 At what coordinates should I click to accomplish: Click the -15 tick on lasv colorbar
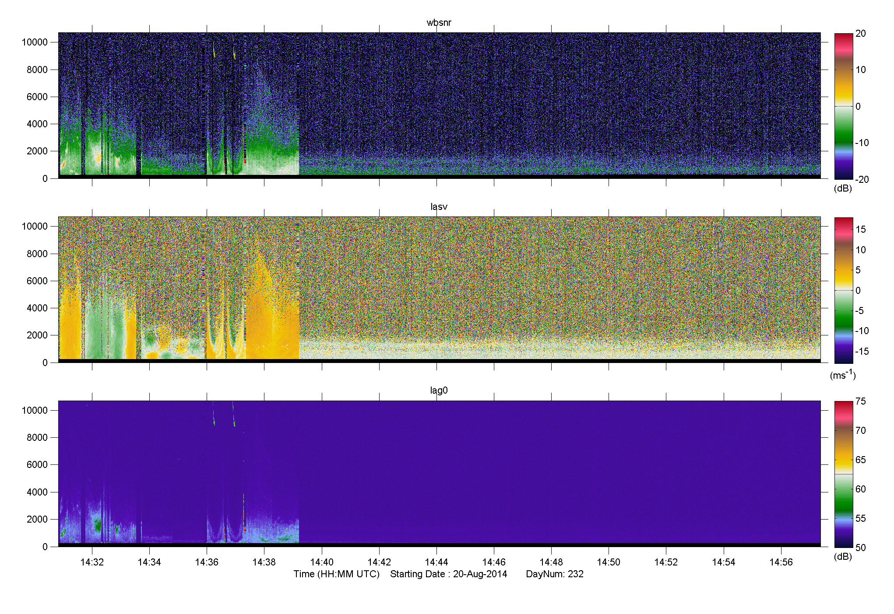(862, 352)
